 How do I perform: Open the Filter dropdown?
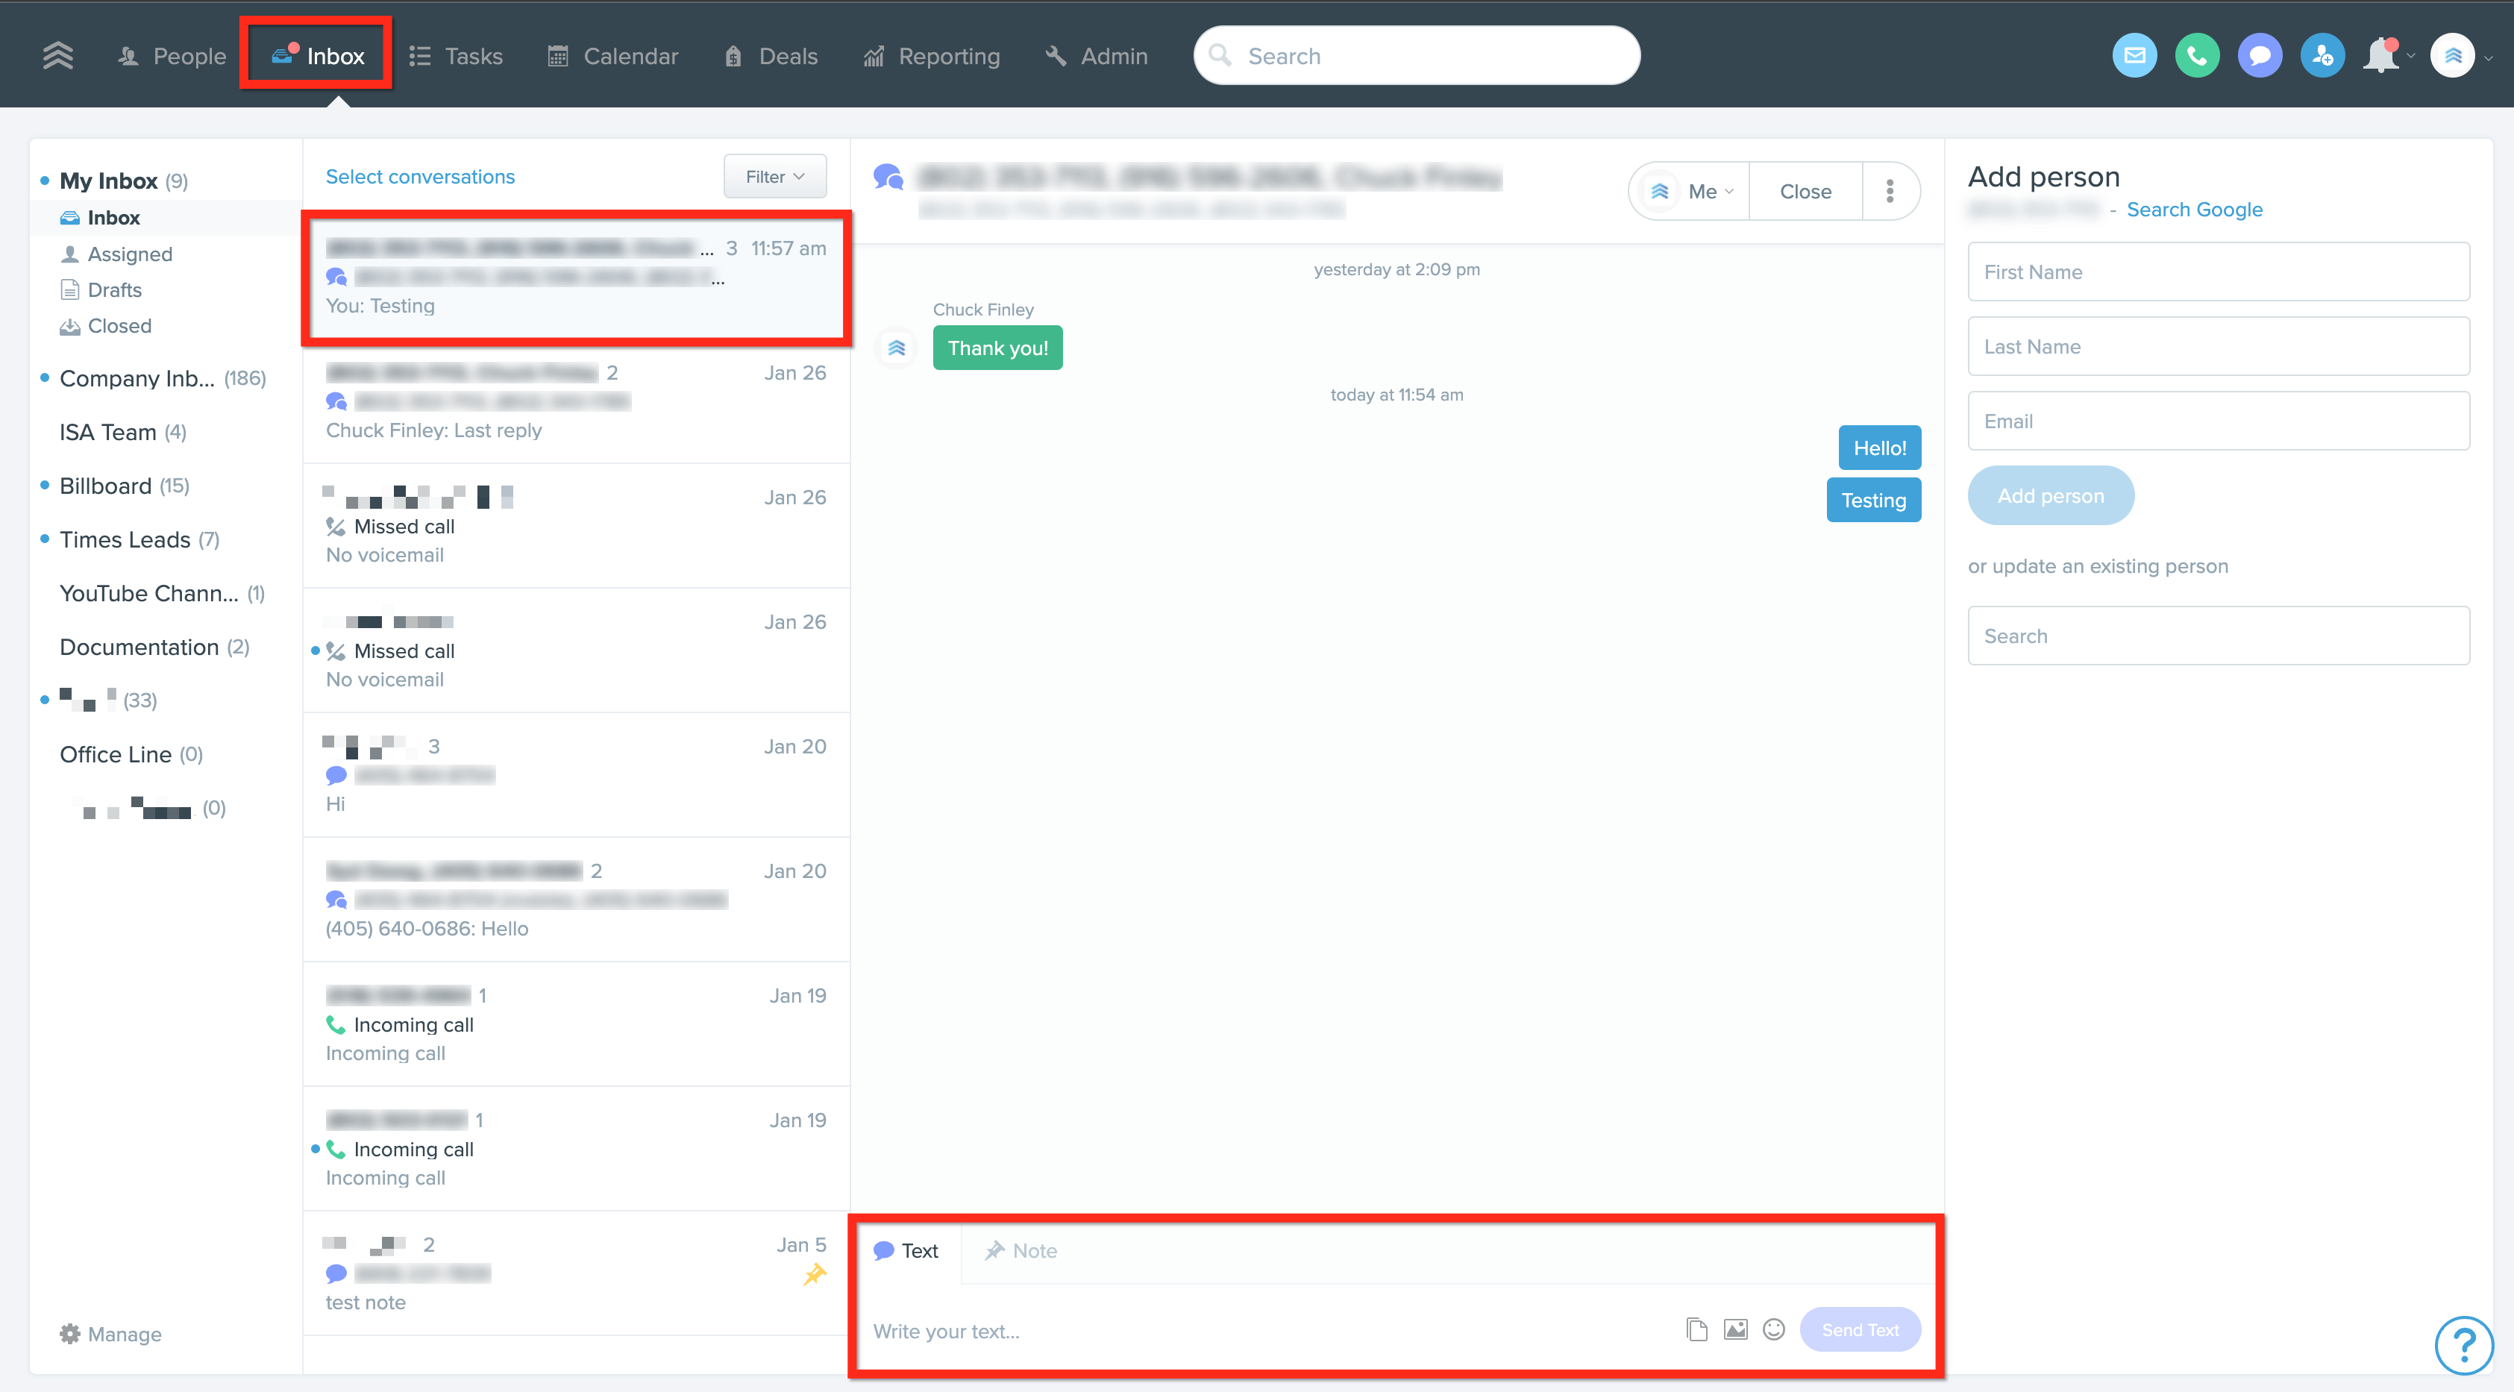click(774, 177)
